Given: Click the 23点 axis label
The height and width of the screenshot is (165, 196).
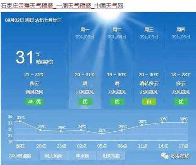Looking at the screenshot, I should click(61, 146).
